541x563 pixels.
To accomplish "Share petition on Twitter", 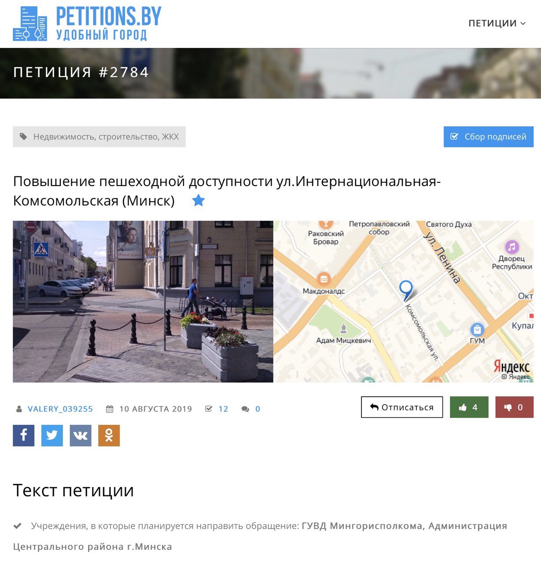I will click(52, 435).
